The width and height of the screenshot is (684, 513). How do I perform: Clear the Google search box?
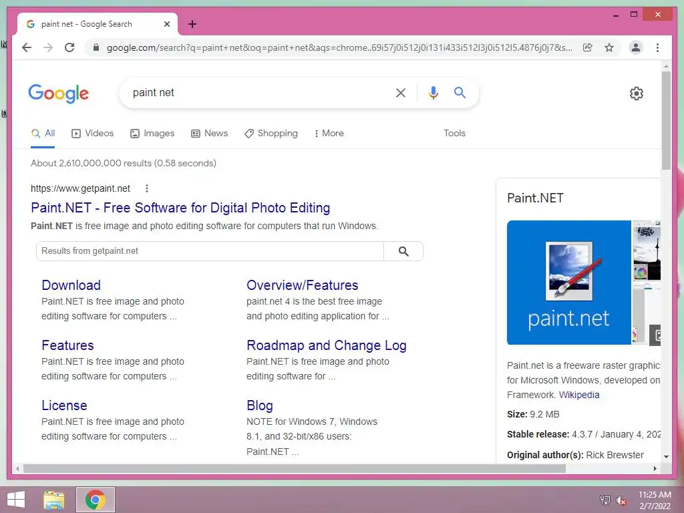[x=401, y=92]
